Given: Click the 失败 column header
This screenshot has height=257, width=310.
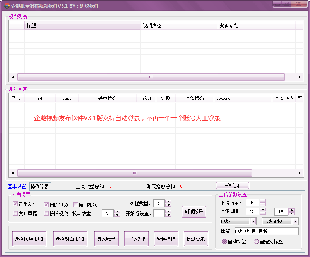Looking at the screenshot, I should point(166,98).
